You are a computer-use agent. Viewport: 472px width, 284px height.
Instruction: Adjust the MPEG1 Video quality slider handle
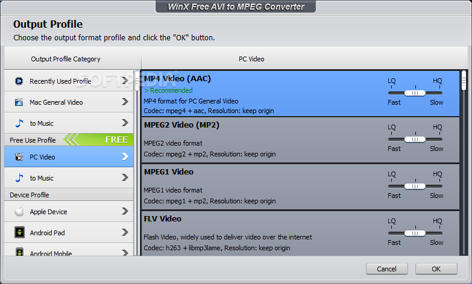point(415,186)
